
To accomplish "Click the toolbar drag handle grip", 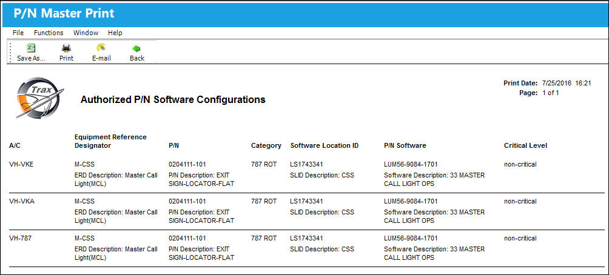I will click(10, 52).
